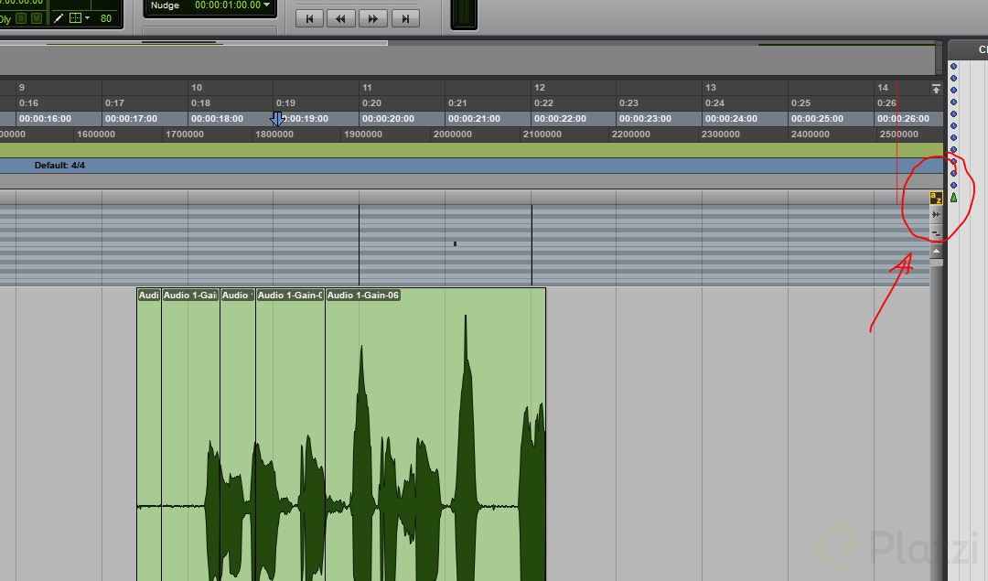988x581 pixels.
Task: Click the Default: 4/4 meter marker
Action: click(x=59, y=165)
